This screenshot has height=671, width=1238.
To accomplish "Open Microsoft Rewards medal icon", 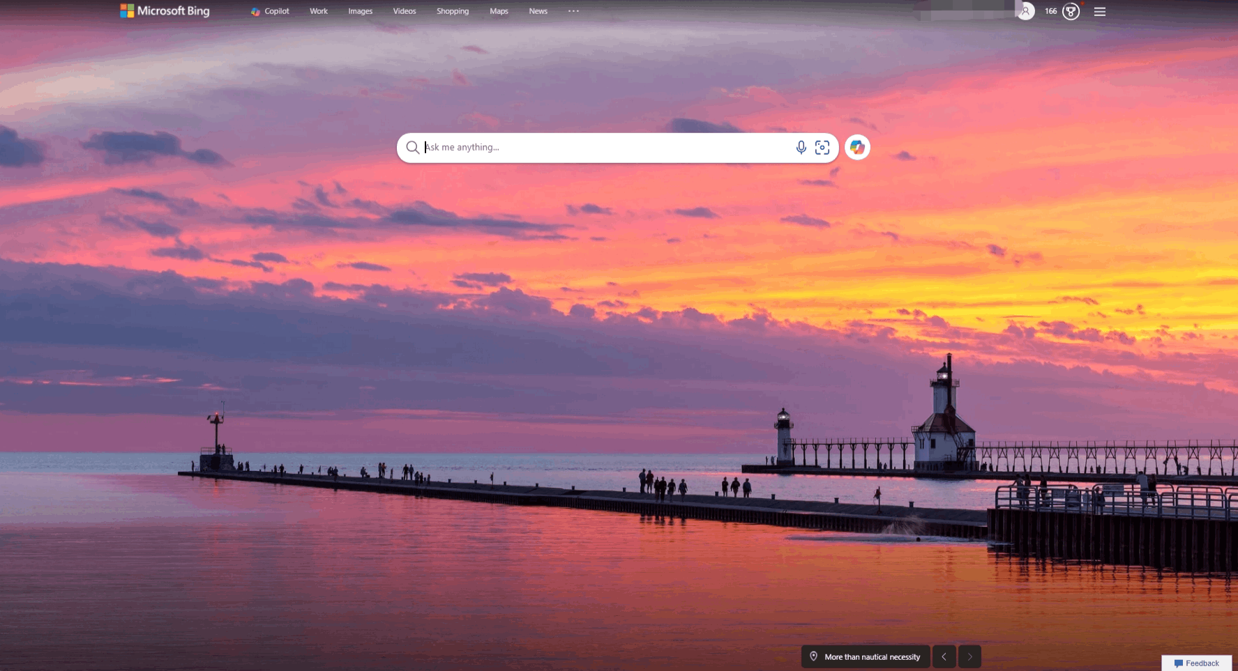I will pyautogui.click(x=1071, y=11).
